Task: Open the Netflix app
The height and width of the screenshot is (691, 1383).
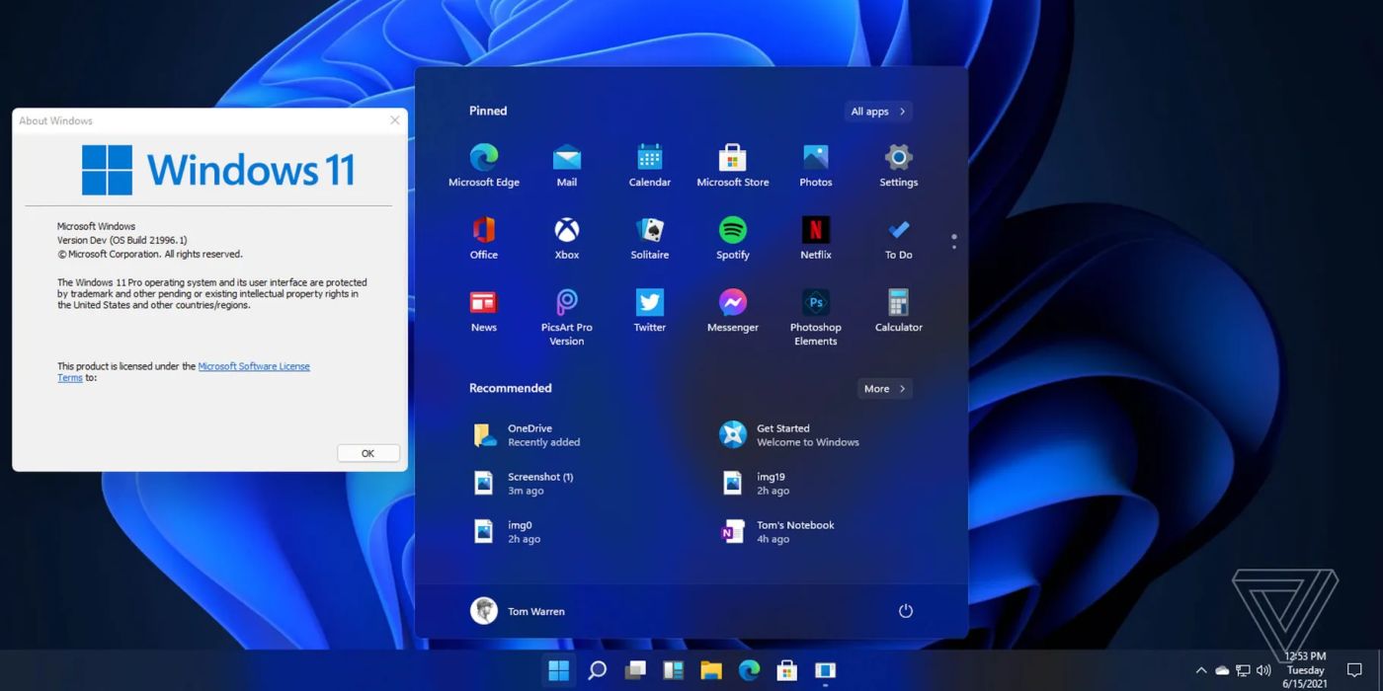Action: (x=815, y=235)
